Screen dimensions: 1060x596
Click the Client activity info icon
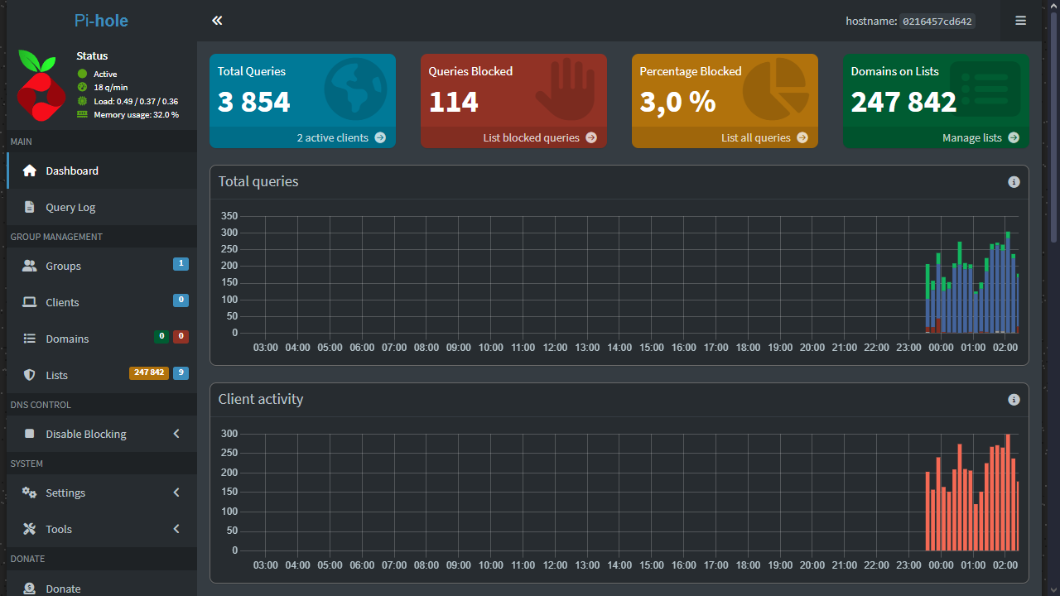click(1014, 400)
